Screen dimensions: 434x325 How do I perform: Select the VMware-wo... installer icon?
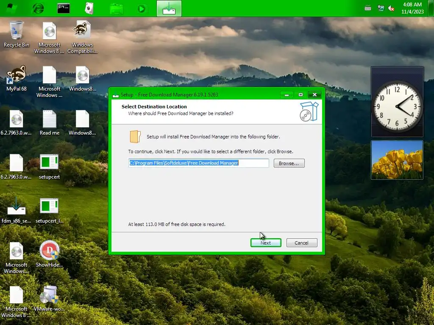49,298
